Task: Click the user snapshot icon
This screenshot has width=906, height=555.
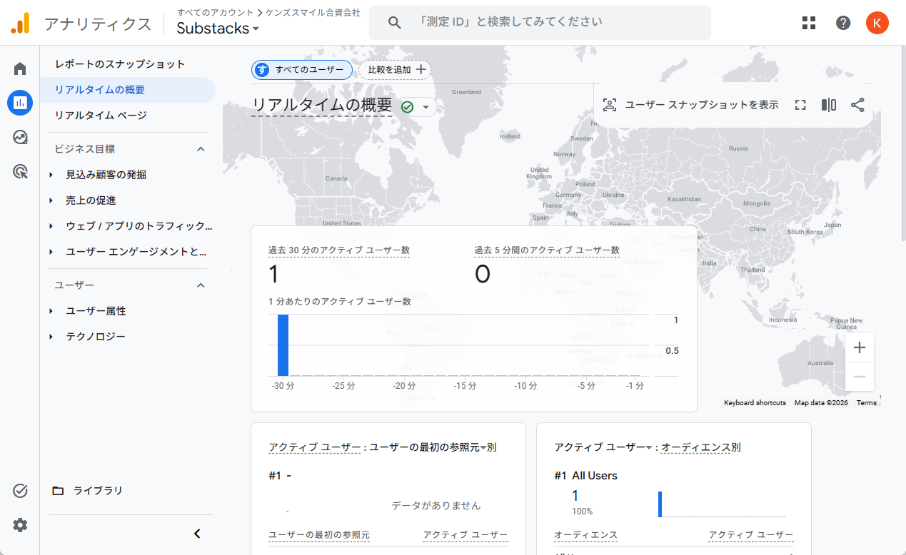Action: pos(609,105)
